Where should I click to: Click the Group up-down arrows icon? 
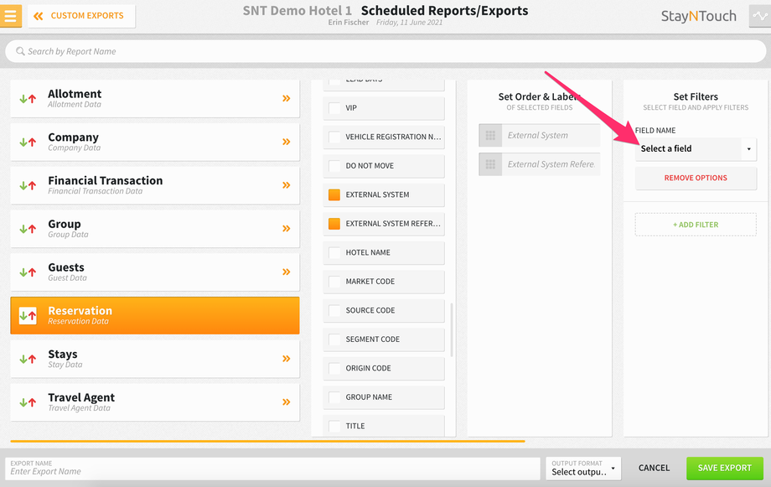coord(28,229)
